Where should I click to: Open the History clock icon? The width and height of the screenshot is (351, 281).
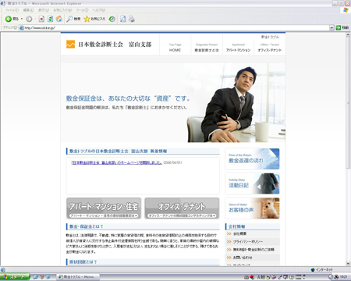click(x=112, y=19)
